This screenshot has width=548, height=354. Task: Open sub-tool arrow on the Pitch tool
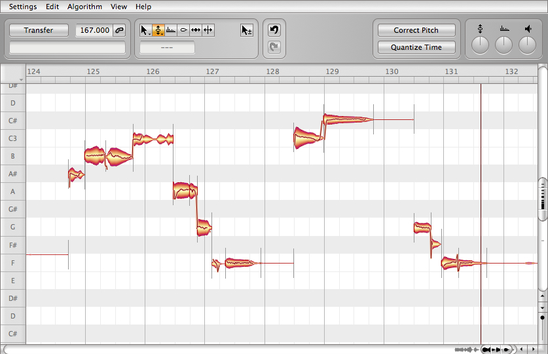point(162,34)
